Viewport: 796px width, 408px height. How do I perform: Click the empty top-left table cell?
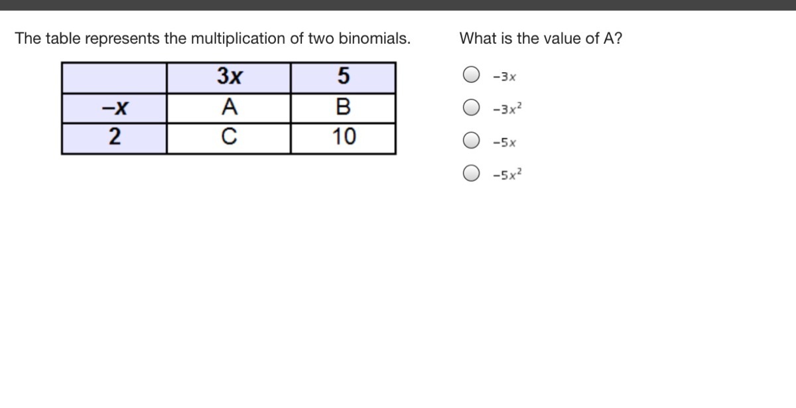pos(114,78)
